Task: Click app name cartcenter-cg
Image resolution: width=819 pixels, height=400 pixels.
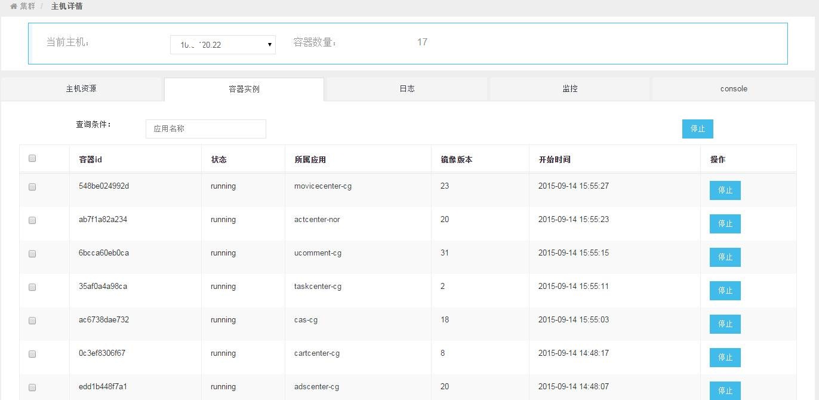Action: (x=317, y=353)
